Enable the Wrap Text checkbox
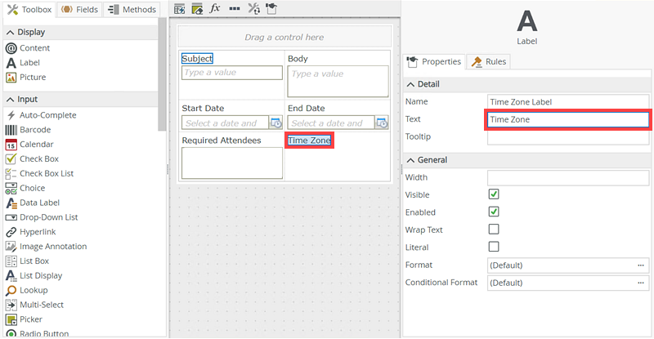This screenshot has width=654, height=339. pos(494,230)
